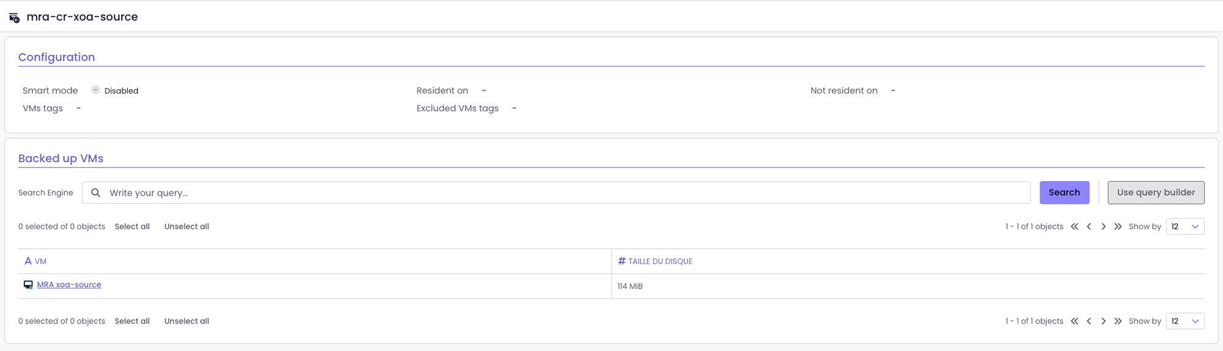
Task: Go to first page in bottom pagination
Action: coord(1074,321)
